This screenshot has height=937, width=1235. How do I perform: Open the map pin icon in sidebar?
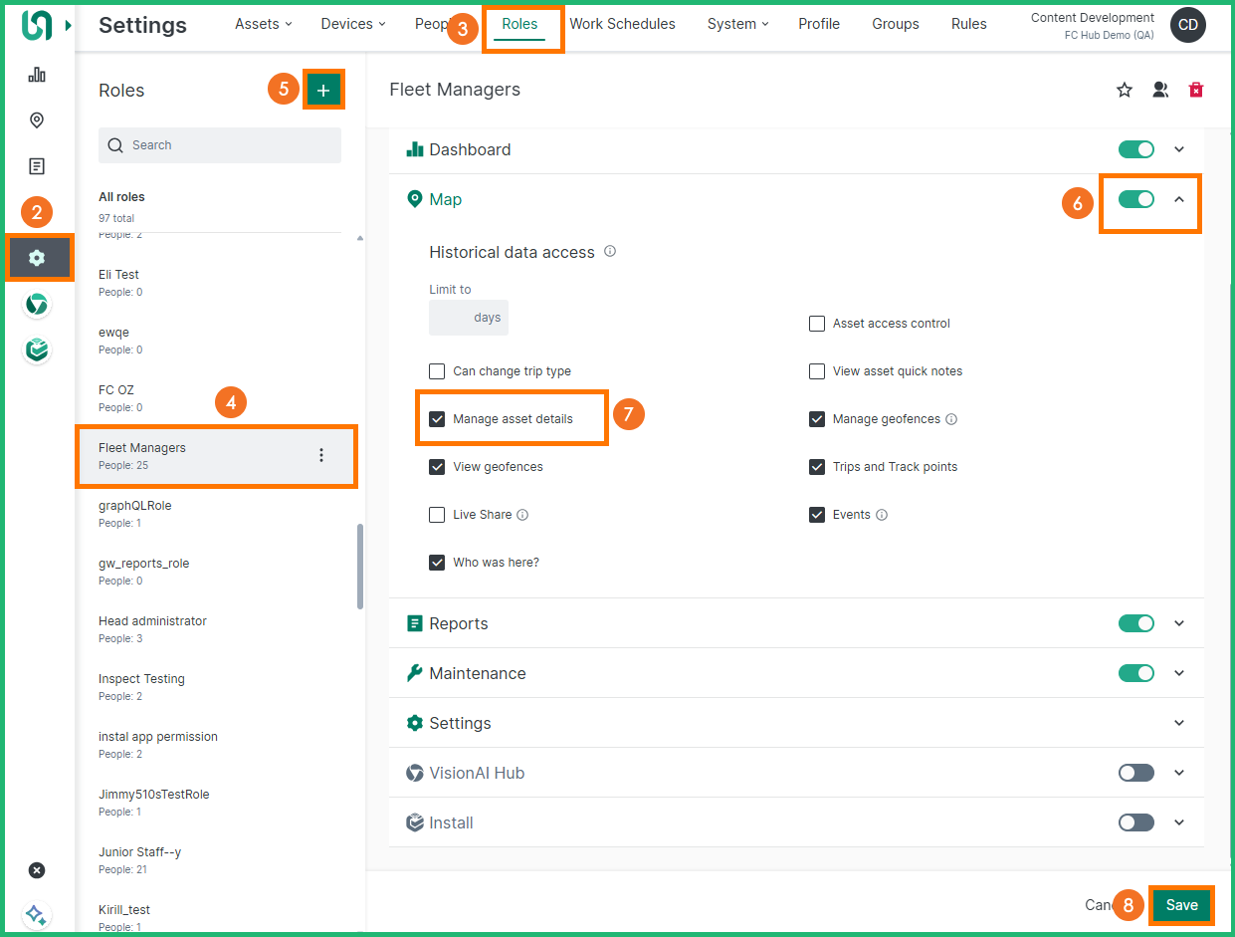tap(37, 120)
